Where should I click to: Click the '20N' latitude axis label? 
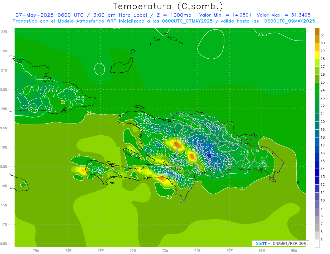click(4, 109)
